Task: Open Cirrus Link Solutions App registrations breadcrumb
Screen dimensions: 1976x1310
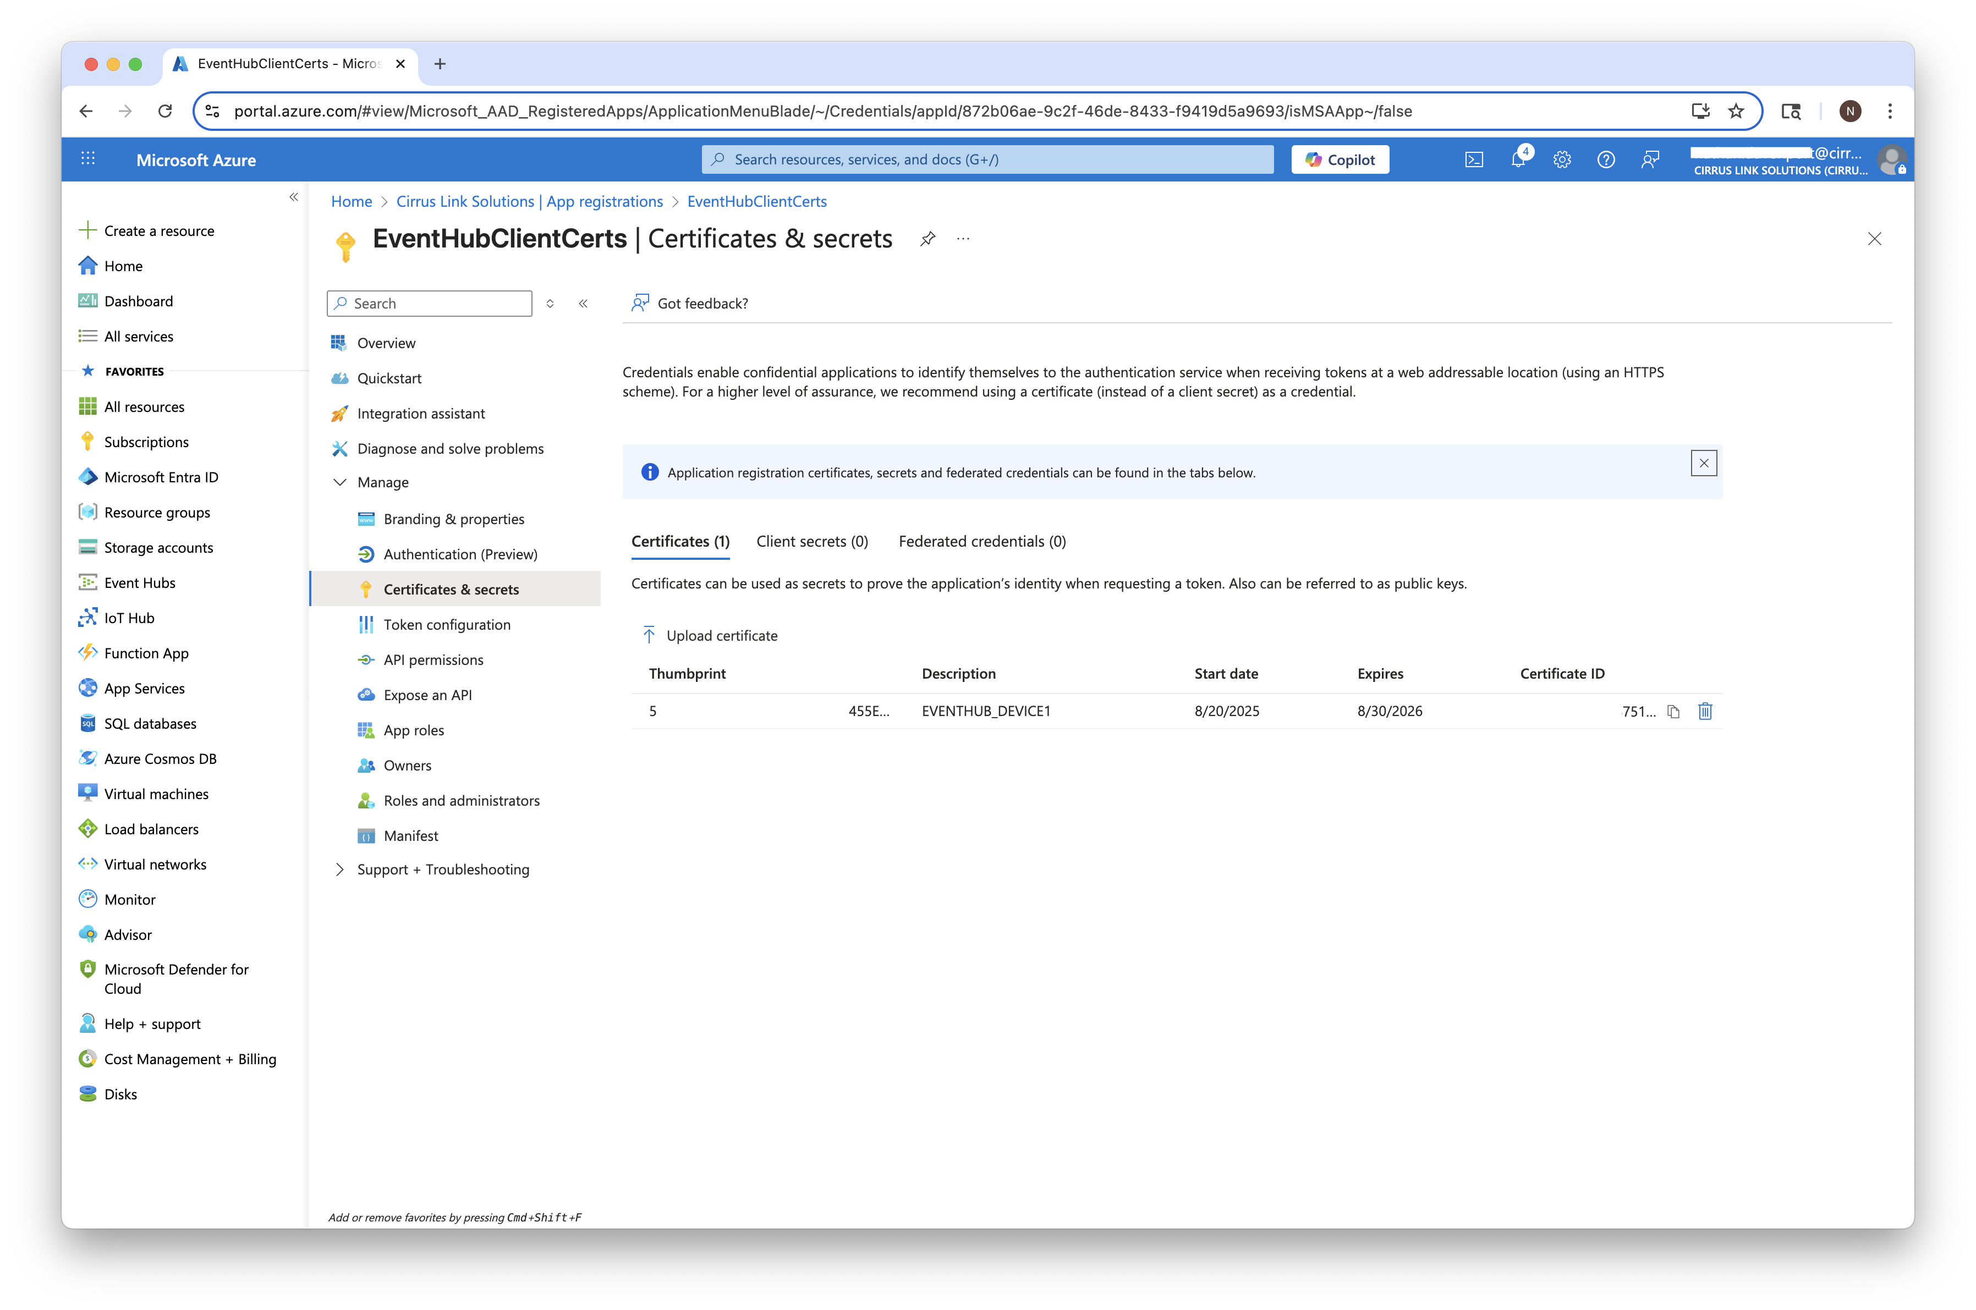Action: [x=529, y=201]
